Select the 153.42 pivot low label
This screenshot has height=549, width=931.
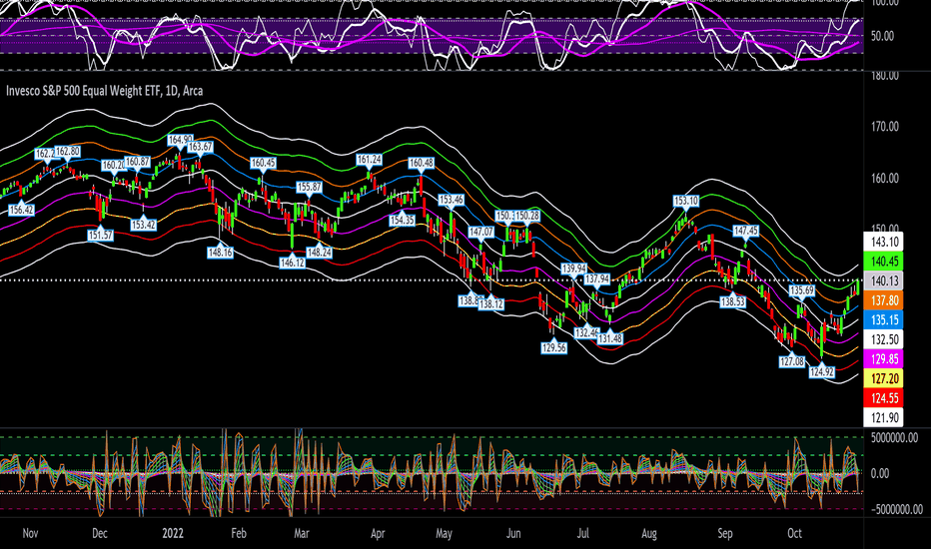[144, 225]
